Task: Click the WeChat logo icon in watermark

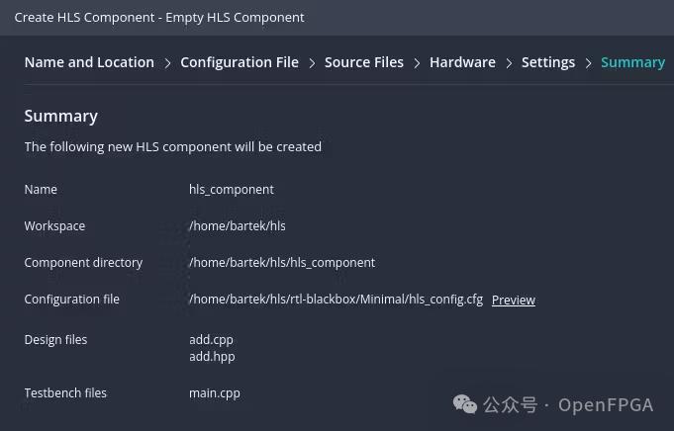Action: (x=464, y=404)
